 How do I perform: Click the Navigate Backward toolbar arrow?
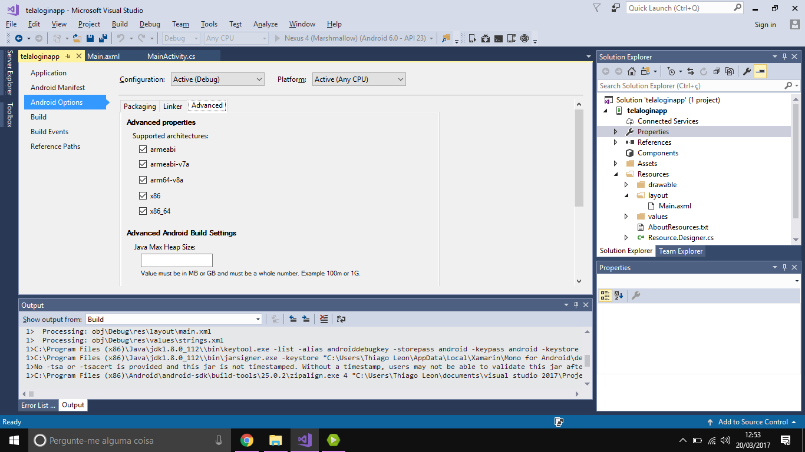click(x=19, y=38)
